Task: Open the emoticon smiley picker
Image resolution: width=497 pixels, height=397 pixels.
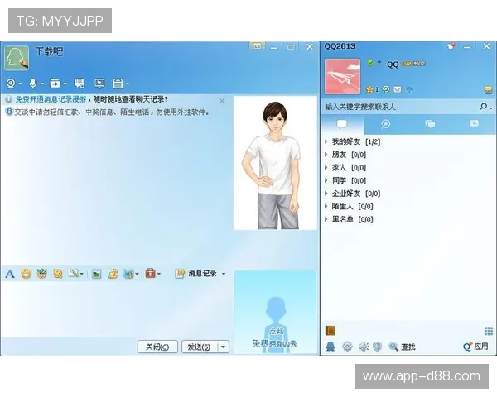Action: pyautogui.click(x=26, y=274)
